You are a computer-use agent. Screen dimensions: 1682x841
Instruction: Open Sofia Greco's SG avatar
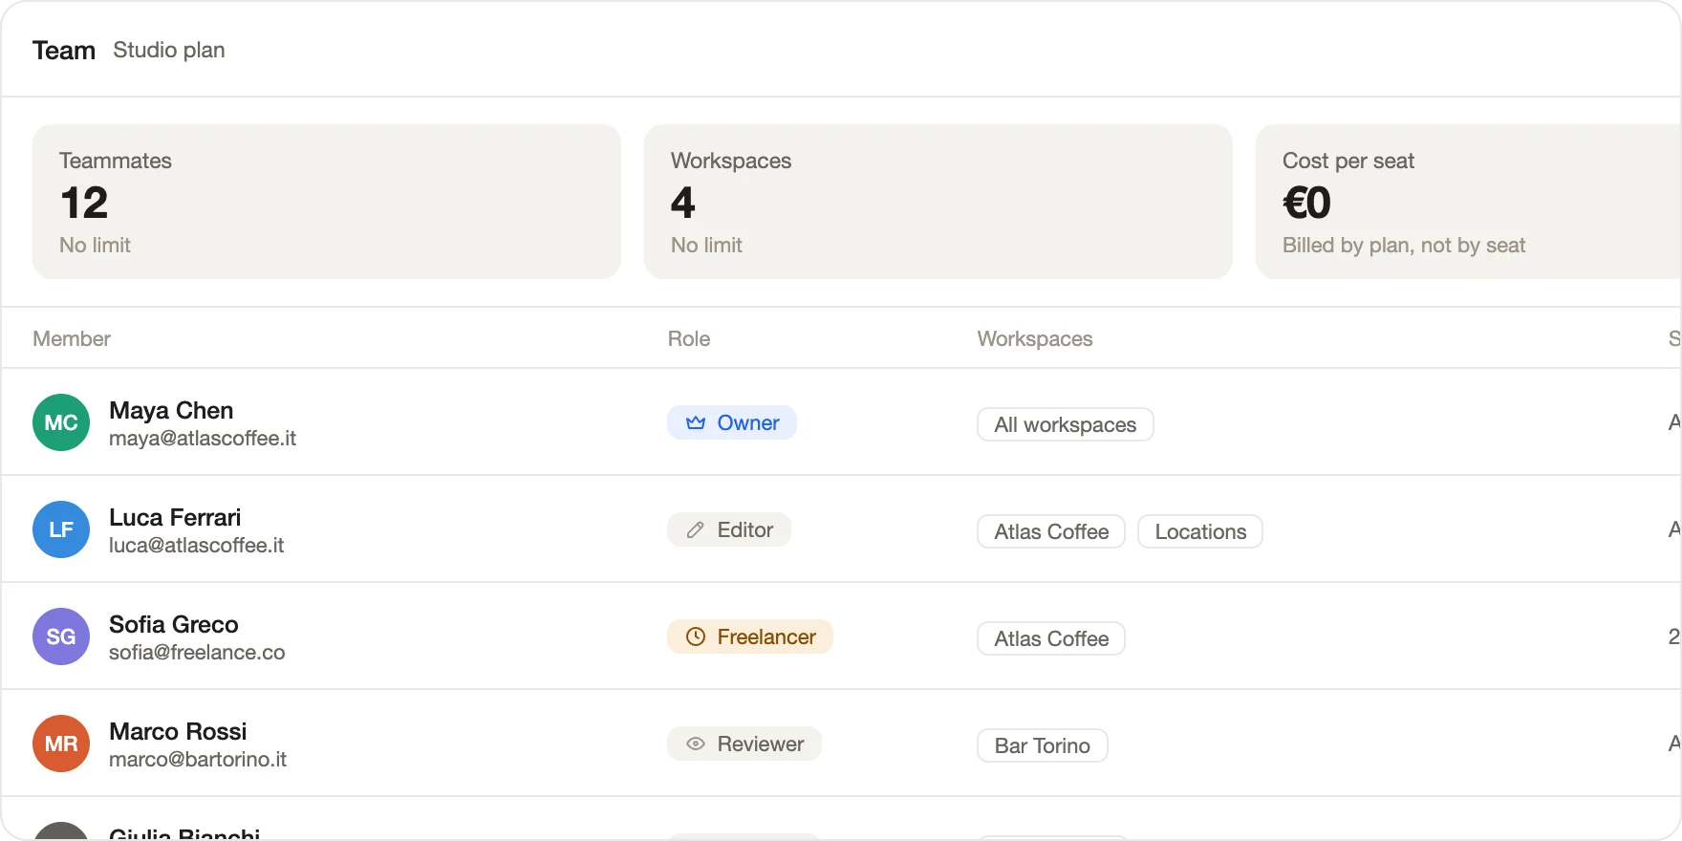coord(61,636)
